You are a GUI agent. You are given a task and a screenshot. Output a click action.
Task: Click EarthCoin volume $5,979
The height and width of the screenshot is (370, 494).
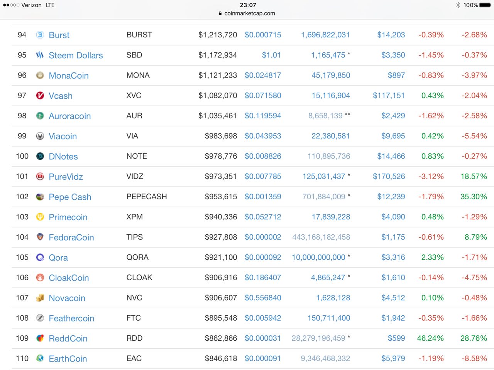click(393, 358)
